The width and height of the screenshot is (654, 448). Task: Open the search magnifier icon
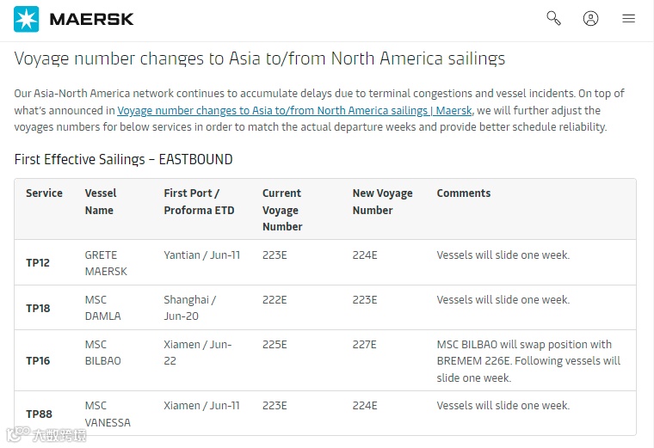click(x=553, y=18)
